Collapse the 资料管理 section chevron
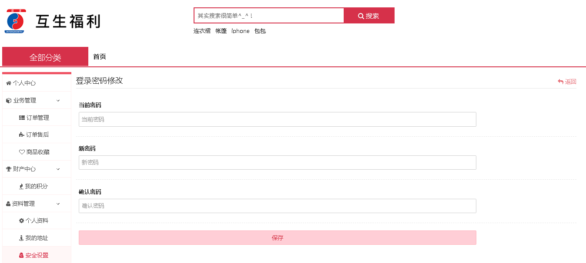The width and height of the screenshot is (586, 263). tap(58, 204)
